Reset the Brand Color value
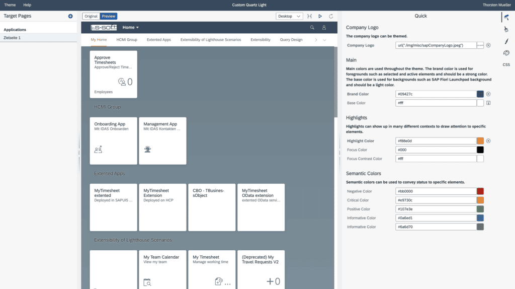Viewport: 515px width, 289px height. tap(488, 94)
